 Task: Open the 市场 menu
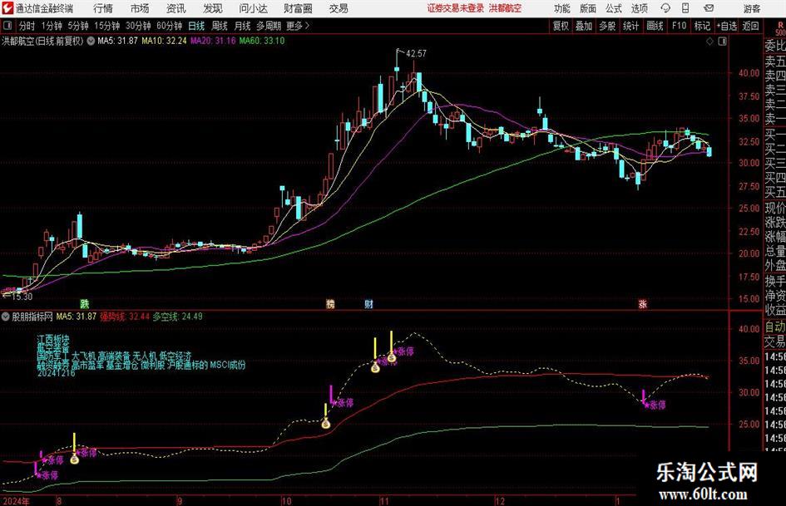tap(140, 8)
